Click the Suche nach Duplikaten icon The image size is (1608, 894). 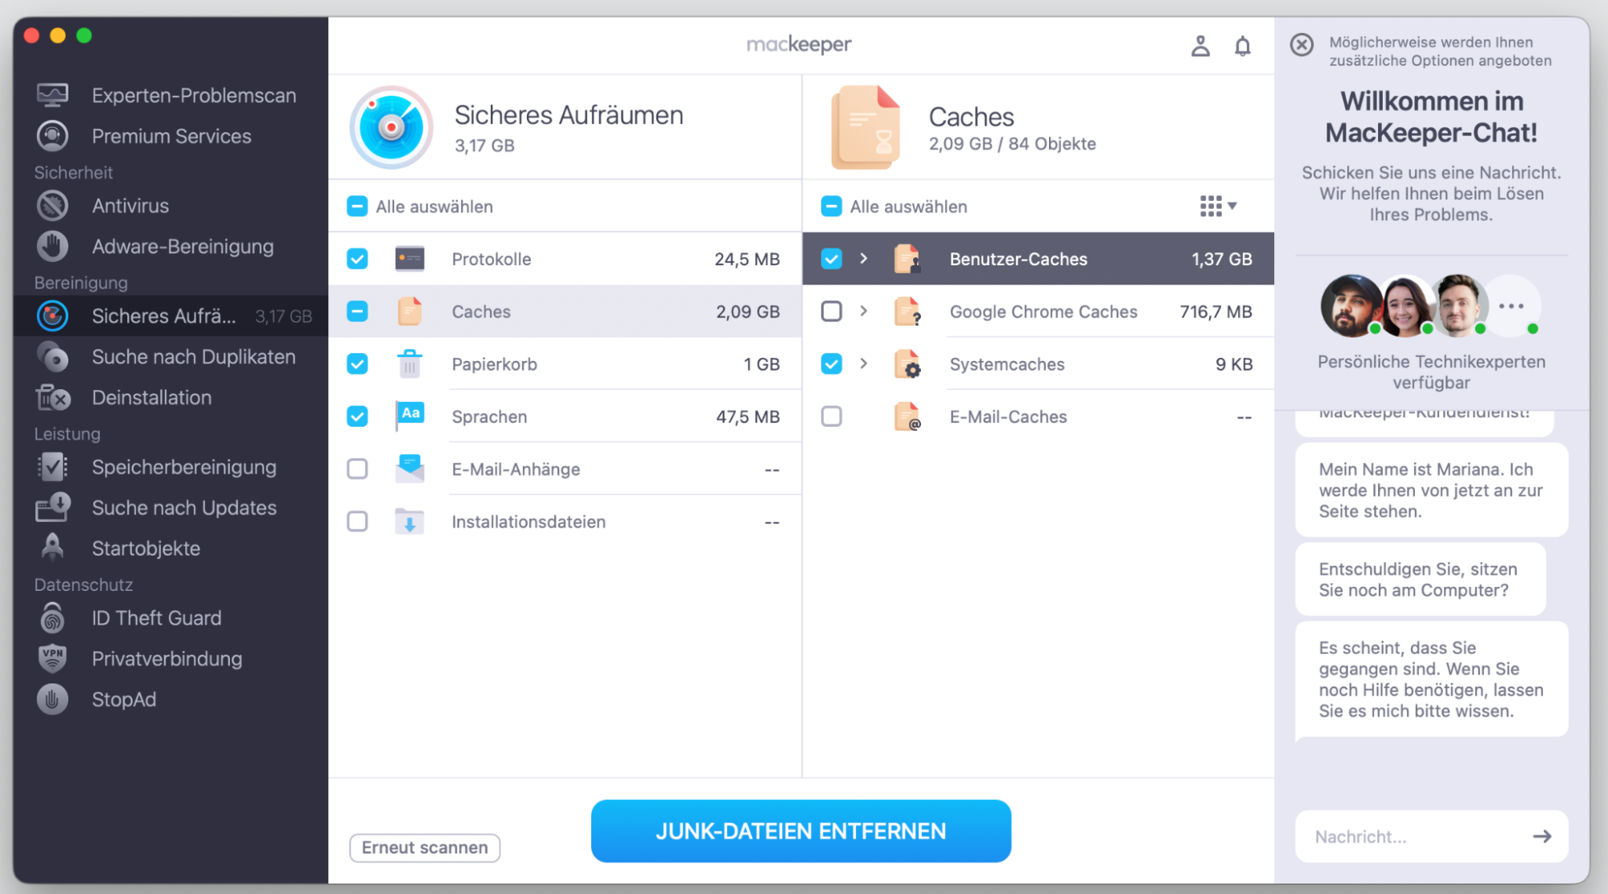point(52,357)
